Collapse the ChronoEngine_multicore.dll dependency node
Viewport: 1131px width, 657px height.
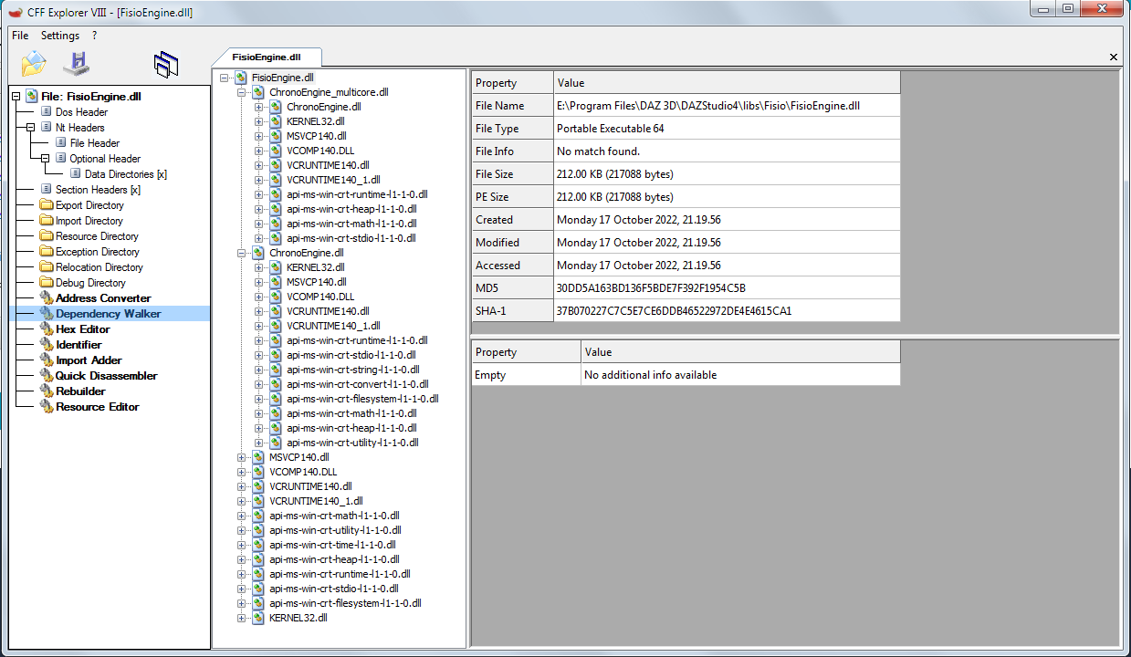pyautogui.click(x=242, y=92)
